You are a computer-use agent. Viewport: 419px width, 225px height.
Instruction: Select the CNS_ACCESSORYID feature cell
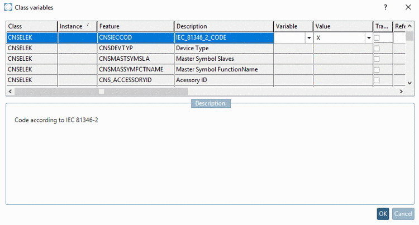point(136,80)
